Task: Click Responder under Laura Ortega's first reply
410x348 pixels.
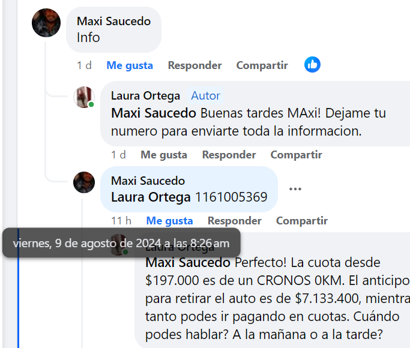Action: coord(229,155)
